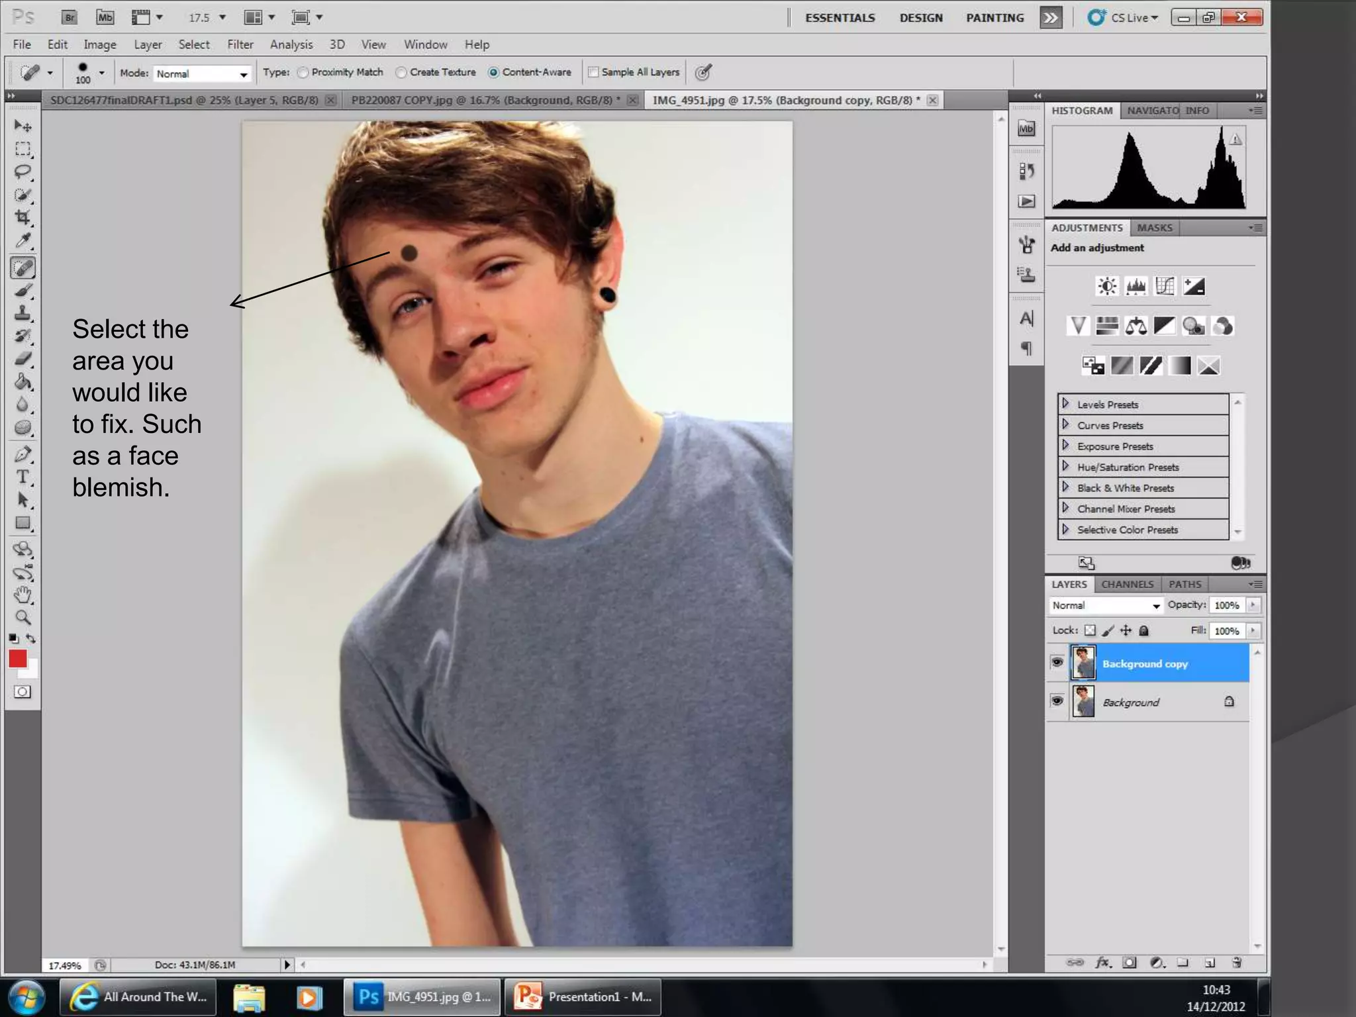Select Proximity Match type option

[x=303, y=72]
